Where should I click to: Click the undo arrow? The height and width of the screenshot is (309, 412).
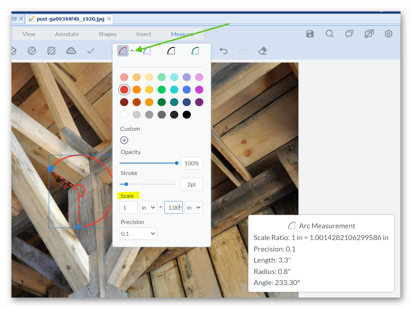223,51
